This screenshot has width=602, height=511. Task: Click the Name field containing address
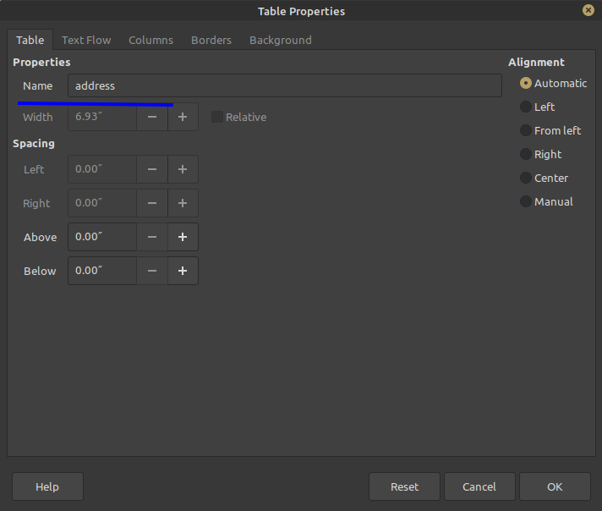pos(284,85)
